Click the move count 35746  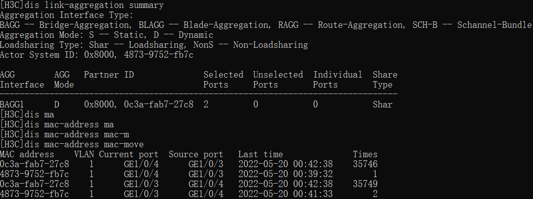point(365,164)
